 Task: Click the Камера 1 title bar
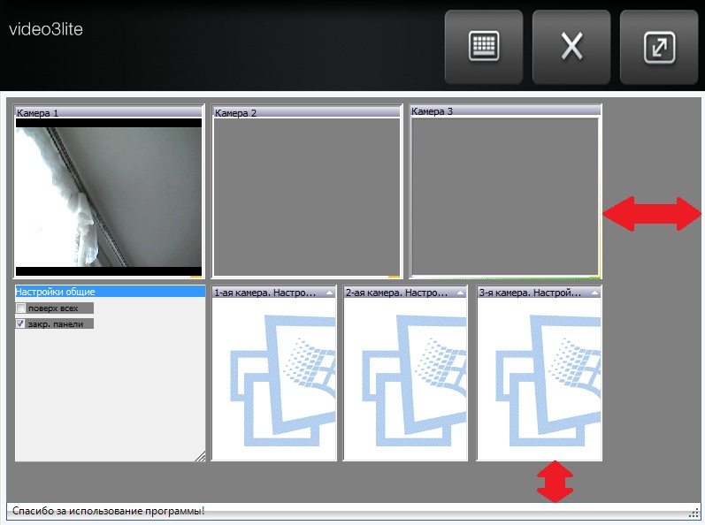click(109, 113)
